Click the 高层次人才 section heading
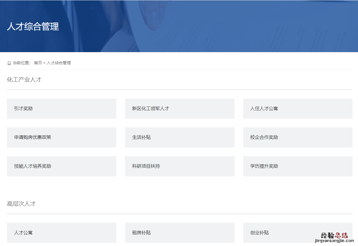The height and width of the screenshot is (246, 358). point(21,204)
